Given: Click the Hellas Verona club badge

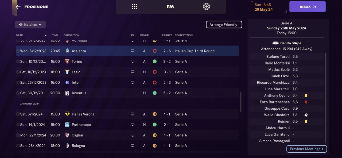Looking at the screenshot, I should pyautogui.click(x=67, y=114).
